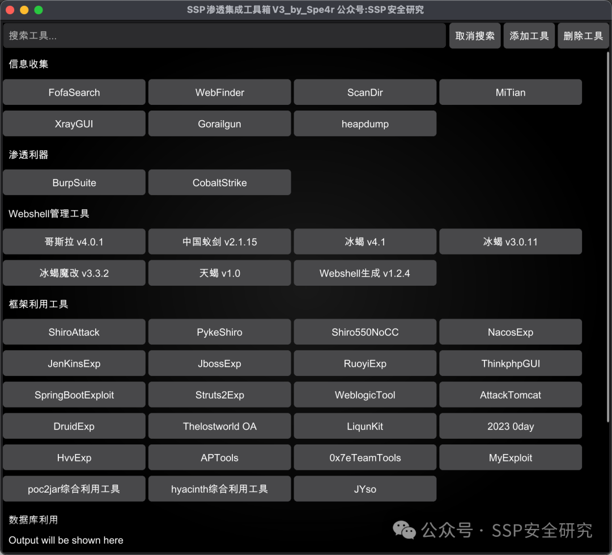Image resolution: width=612 pixels, height=555 pixels.
Task: Click the Webshell管理工具 heading
Action: 49,214
